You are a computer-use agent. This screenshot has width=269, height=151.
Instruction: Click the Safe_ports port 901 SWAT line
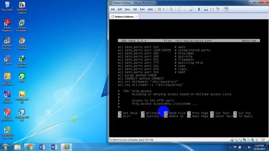pyautogui.click(x=151, y=72)
